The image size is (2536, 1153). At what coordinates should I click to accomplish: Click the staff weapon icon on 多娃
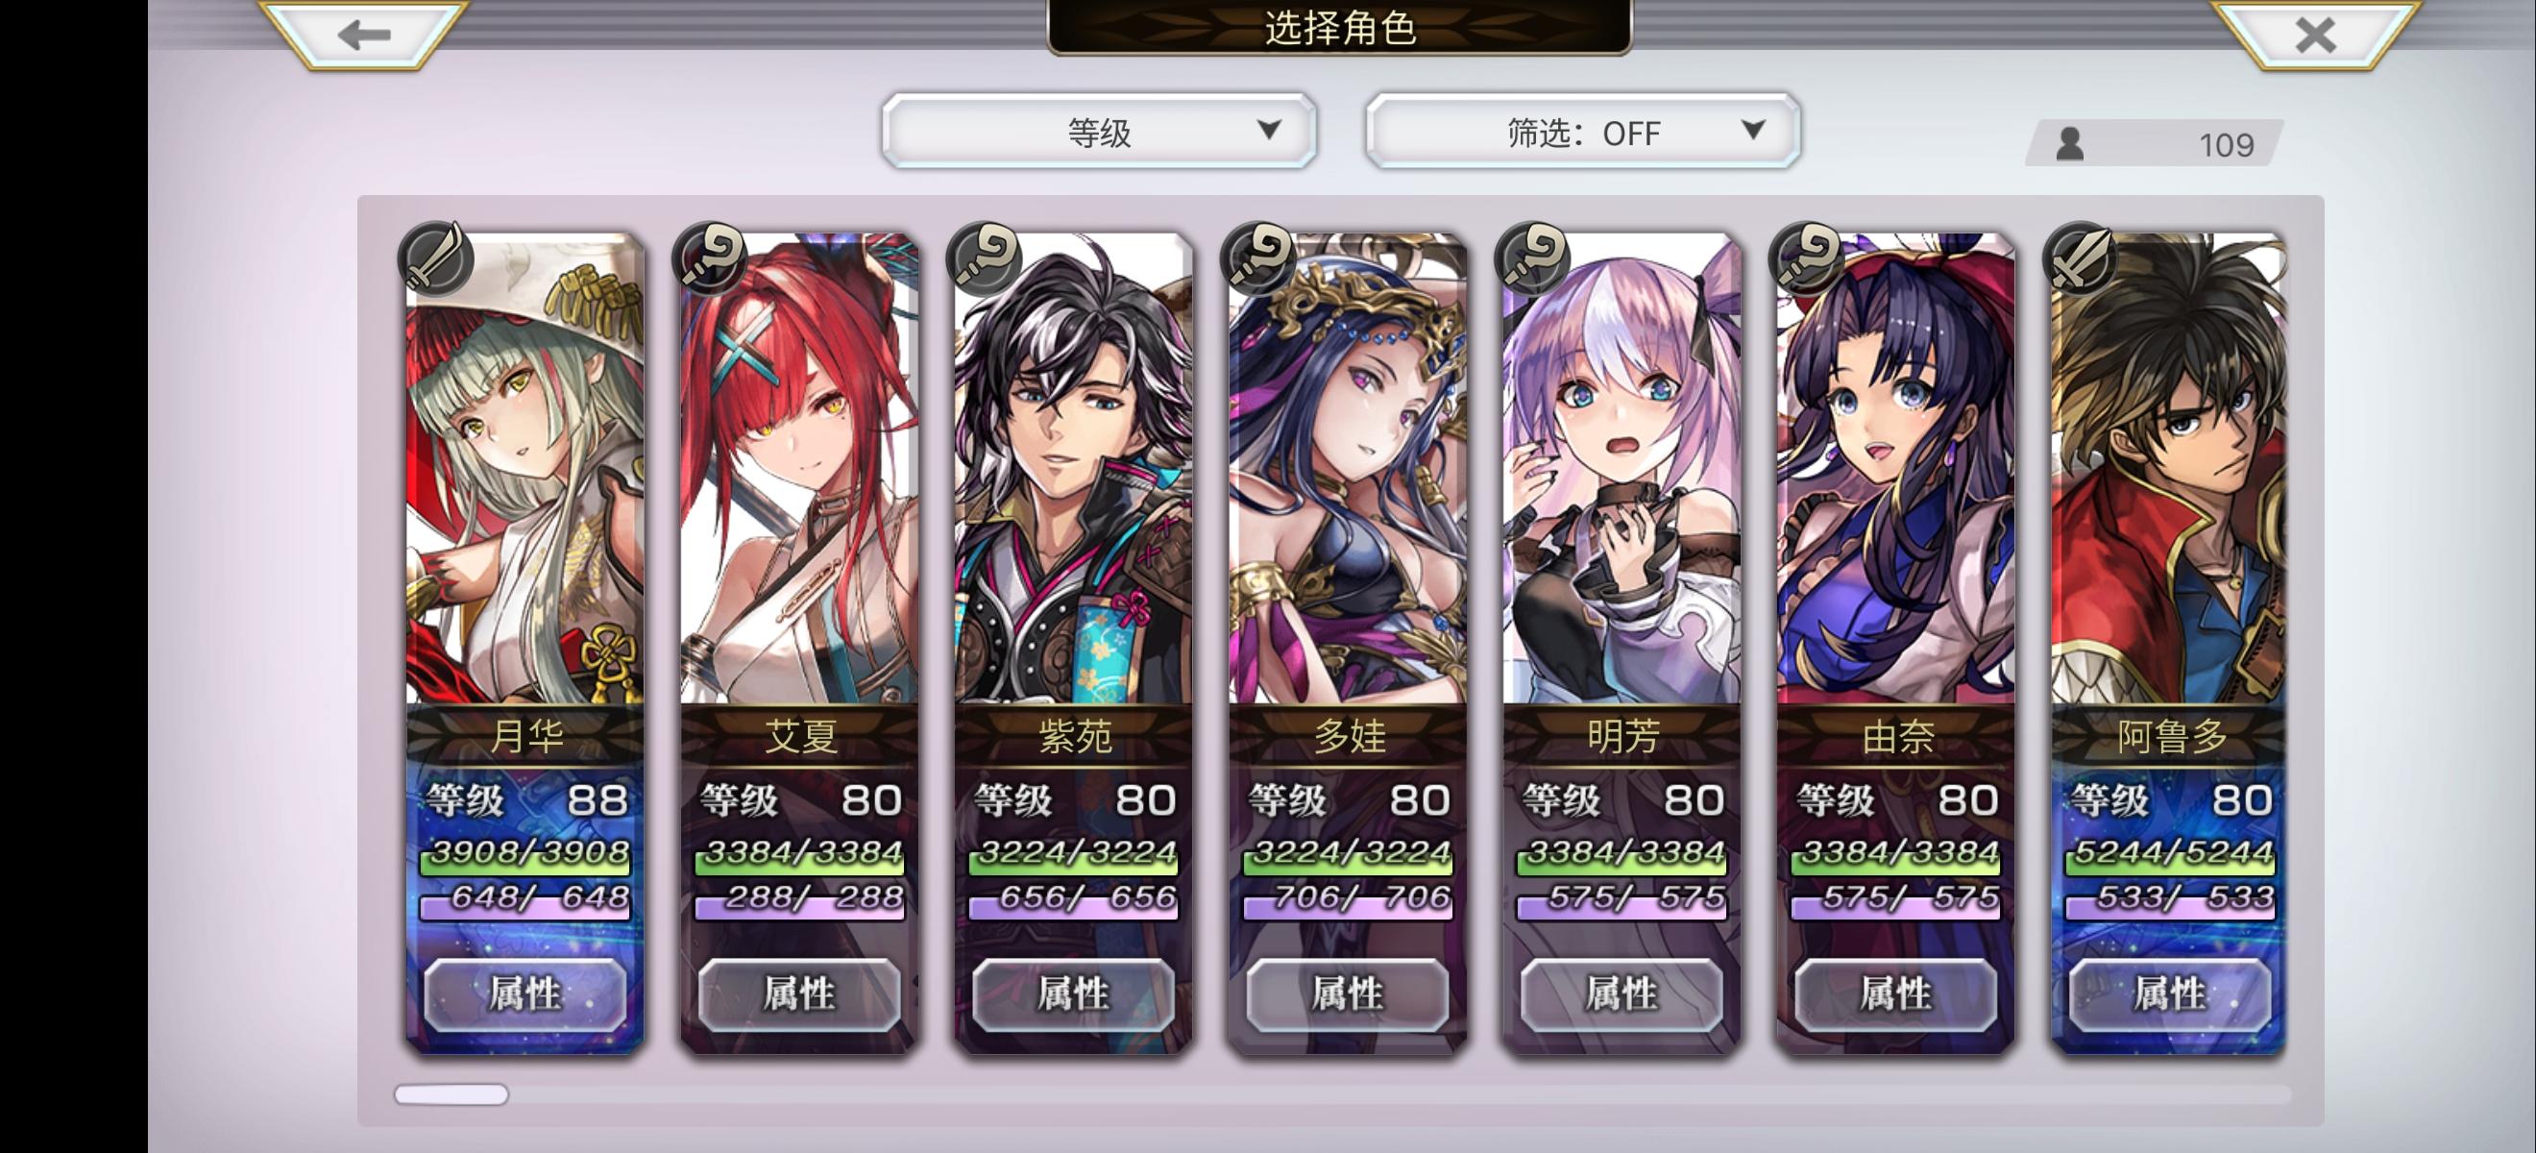tap(1258, 259)
